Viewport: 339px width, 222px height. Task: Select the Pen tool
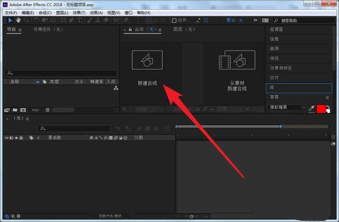71,20
